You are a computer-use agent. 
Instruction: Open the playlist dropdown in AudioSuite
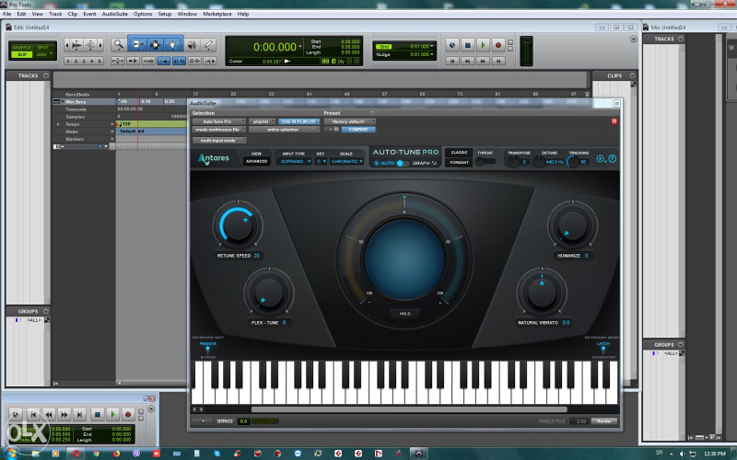click(x=263, y=121)
